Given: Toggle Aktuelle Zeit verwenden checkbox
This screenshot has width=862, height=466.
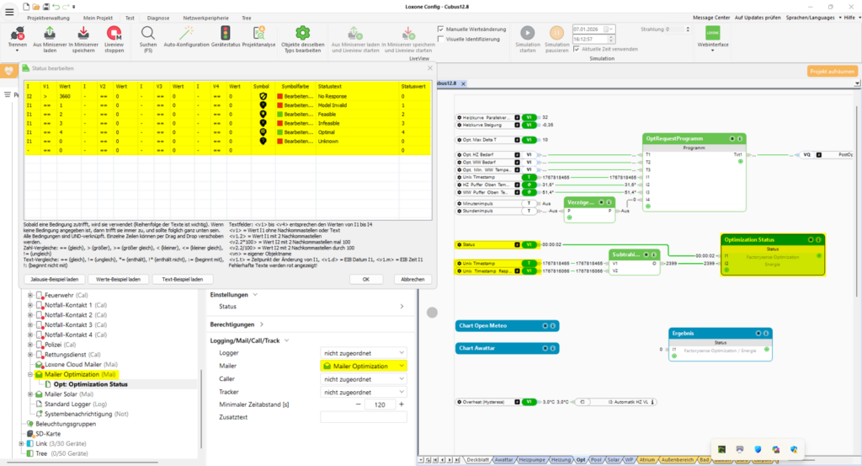Looking at the screenshot, I should tap(576, 49).
